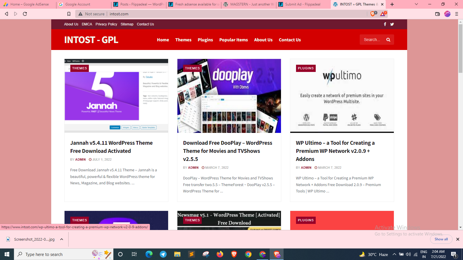Open the WP Ultimo plugin thumbnail
This screenshot has width=463, height=260.
[342, 96]
